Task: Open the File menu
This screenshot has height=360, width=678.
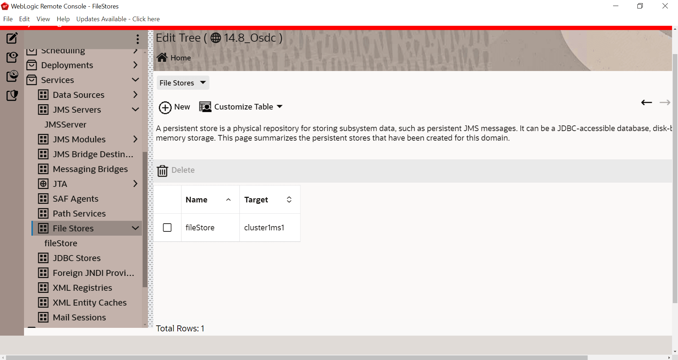Action: click(8, 19)
